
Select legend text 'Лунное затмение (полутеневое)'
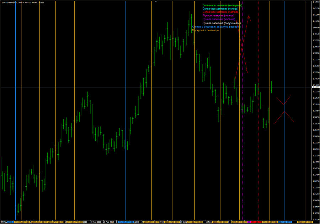[222, 23]
